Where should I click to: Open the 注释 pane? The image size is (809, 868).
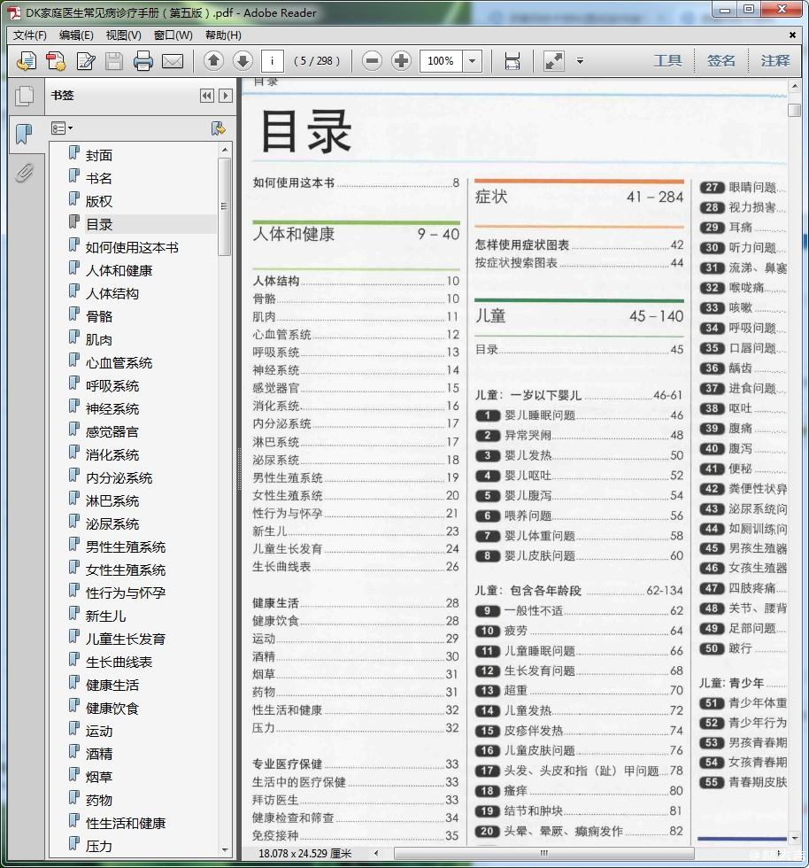[x=775, y=61]
